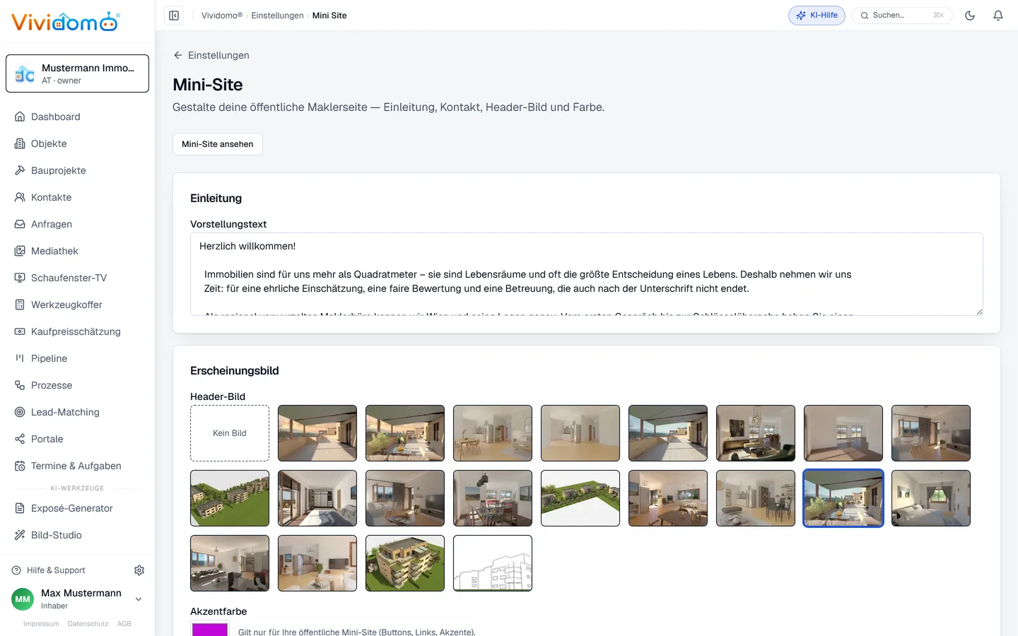
Task: Open the KI-Hilfe assistant
Action: (817, 16)
